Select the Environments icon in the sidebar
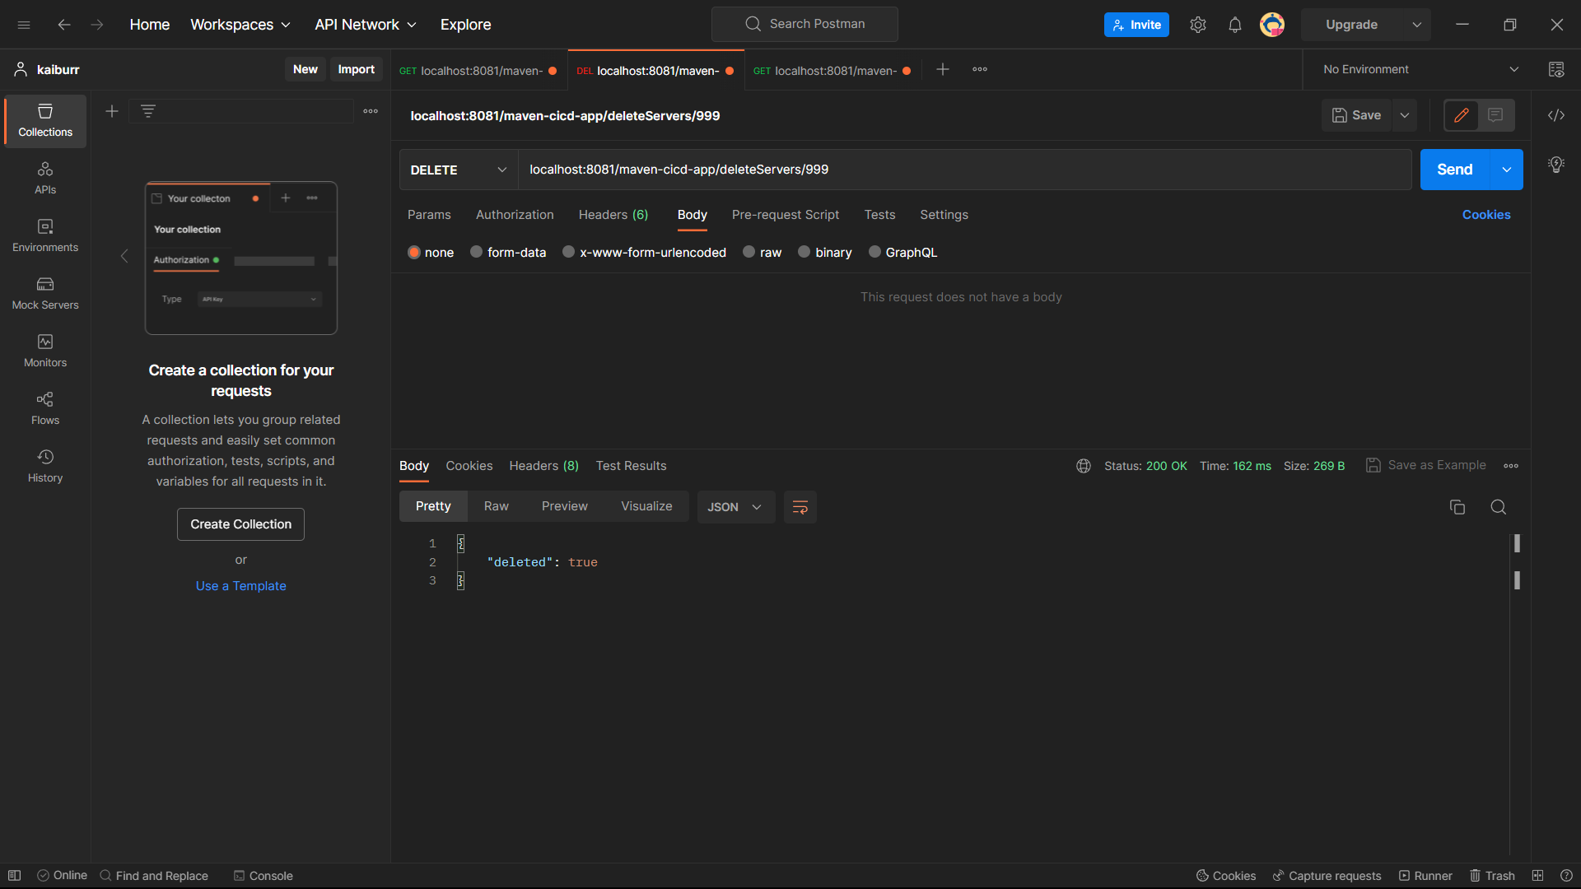The image size is (1581, 889). pos(44,235)
